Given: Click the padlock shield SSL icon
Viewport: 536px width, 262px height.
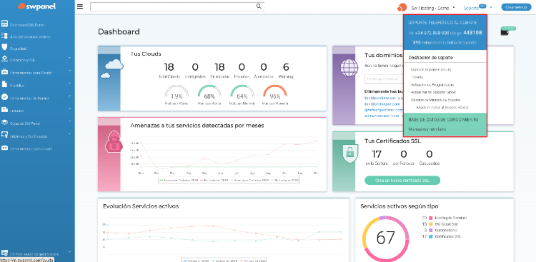Looking at the screenshot, I should pyautogui.click(x=350, y=153).
